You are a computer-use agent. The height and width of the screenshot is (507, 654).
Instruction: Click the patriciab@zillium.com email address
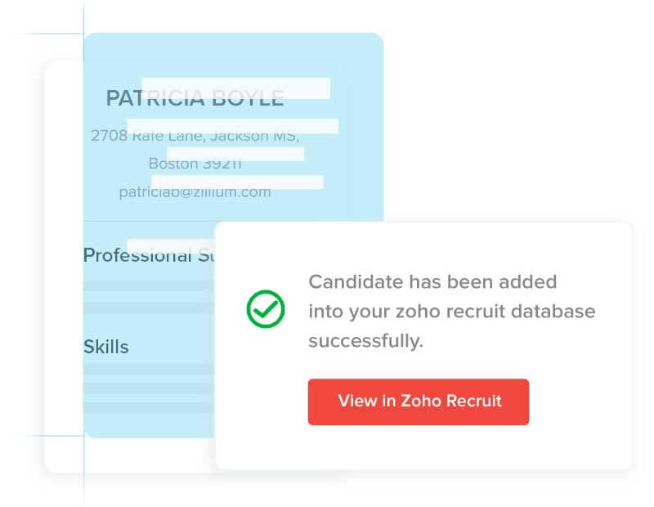(x=195, y=192)
